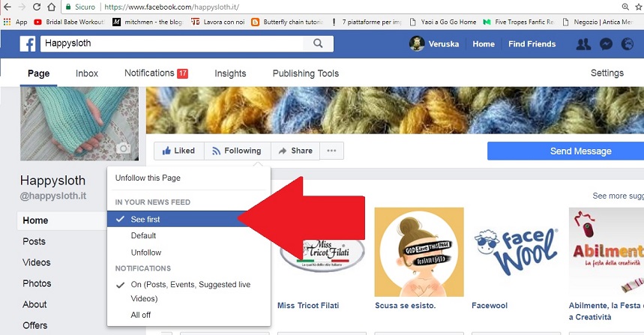
Task: Click the Chrome Apps grid icon
Action: click(x=7, y=22)
